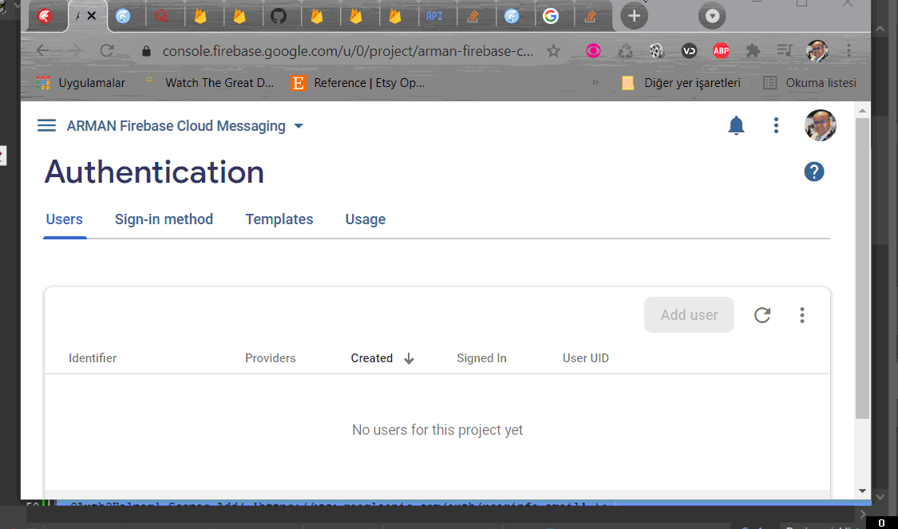This screenshot has width=898, height=529.
Task: Go back with the browser back arrow
Action: [42, 50]
